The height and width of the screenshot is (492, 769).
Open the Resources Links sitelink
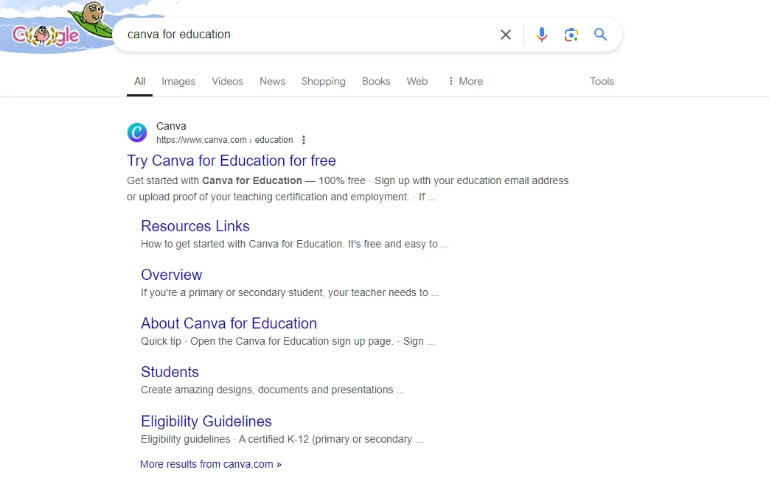coord(195,226)
